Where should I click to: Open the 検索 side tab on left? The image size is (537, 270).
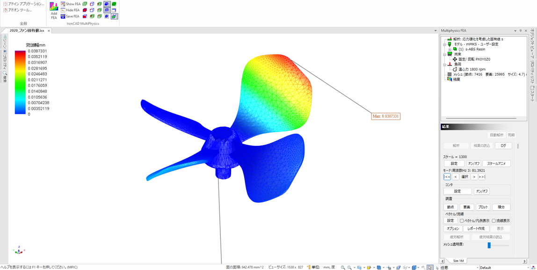pos(5,78)
